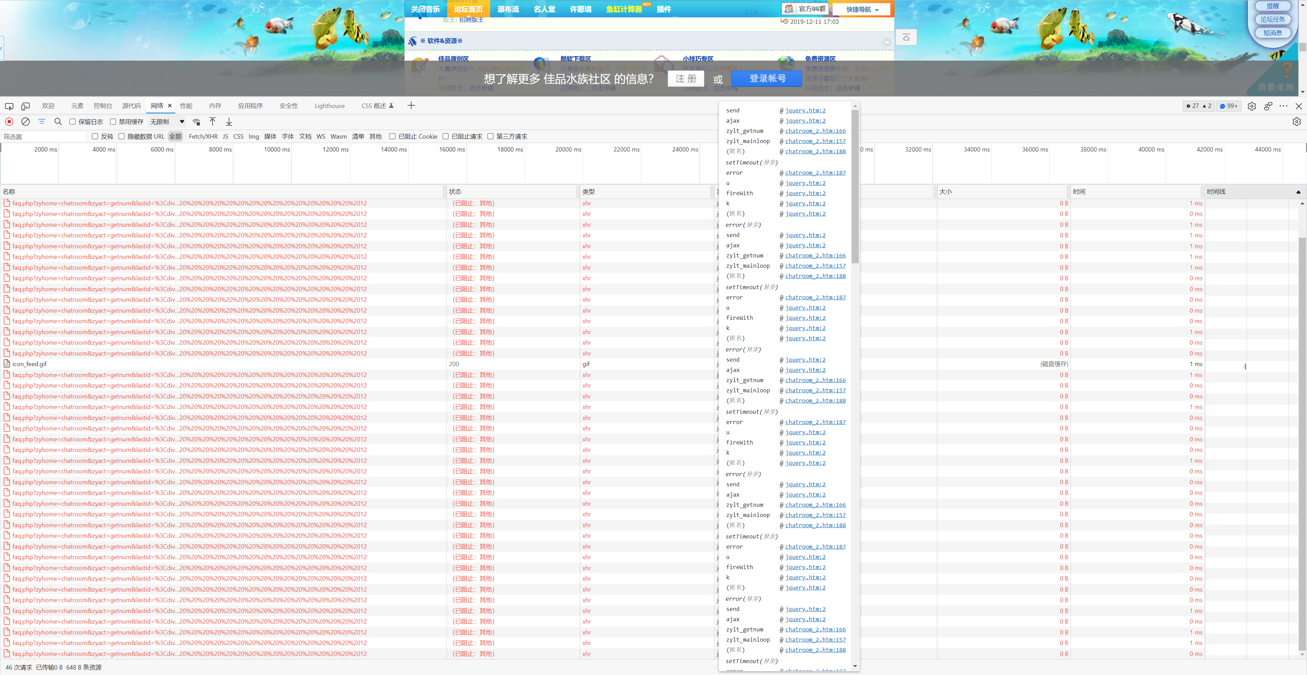Open the 欢迎 tab
This screenshot has height=675, width=1307.
tap(48, 106)
